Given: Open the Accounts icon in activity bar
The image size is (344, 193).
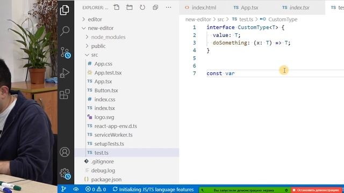Looking at the screenshot, I should (x=64, y=152).
